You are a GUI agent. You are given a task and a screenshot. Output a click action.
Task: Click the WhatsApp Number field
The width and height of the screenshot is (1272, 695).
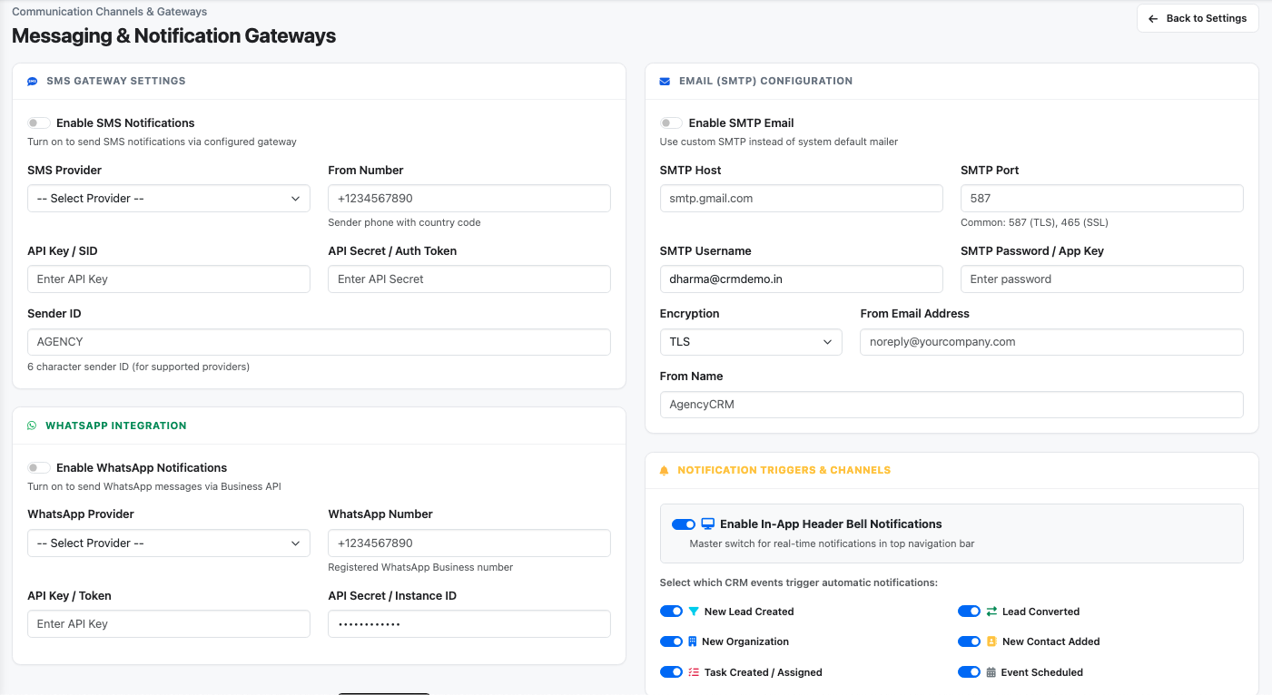point(469,543)
